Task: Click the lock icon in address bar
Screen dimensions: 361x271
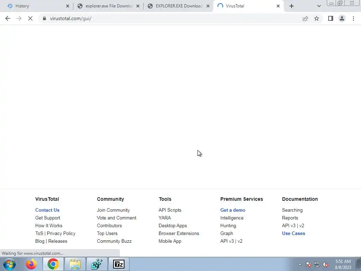Action: (44, 18)
